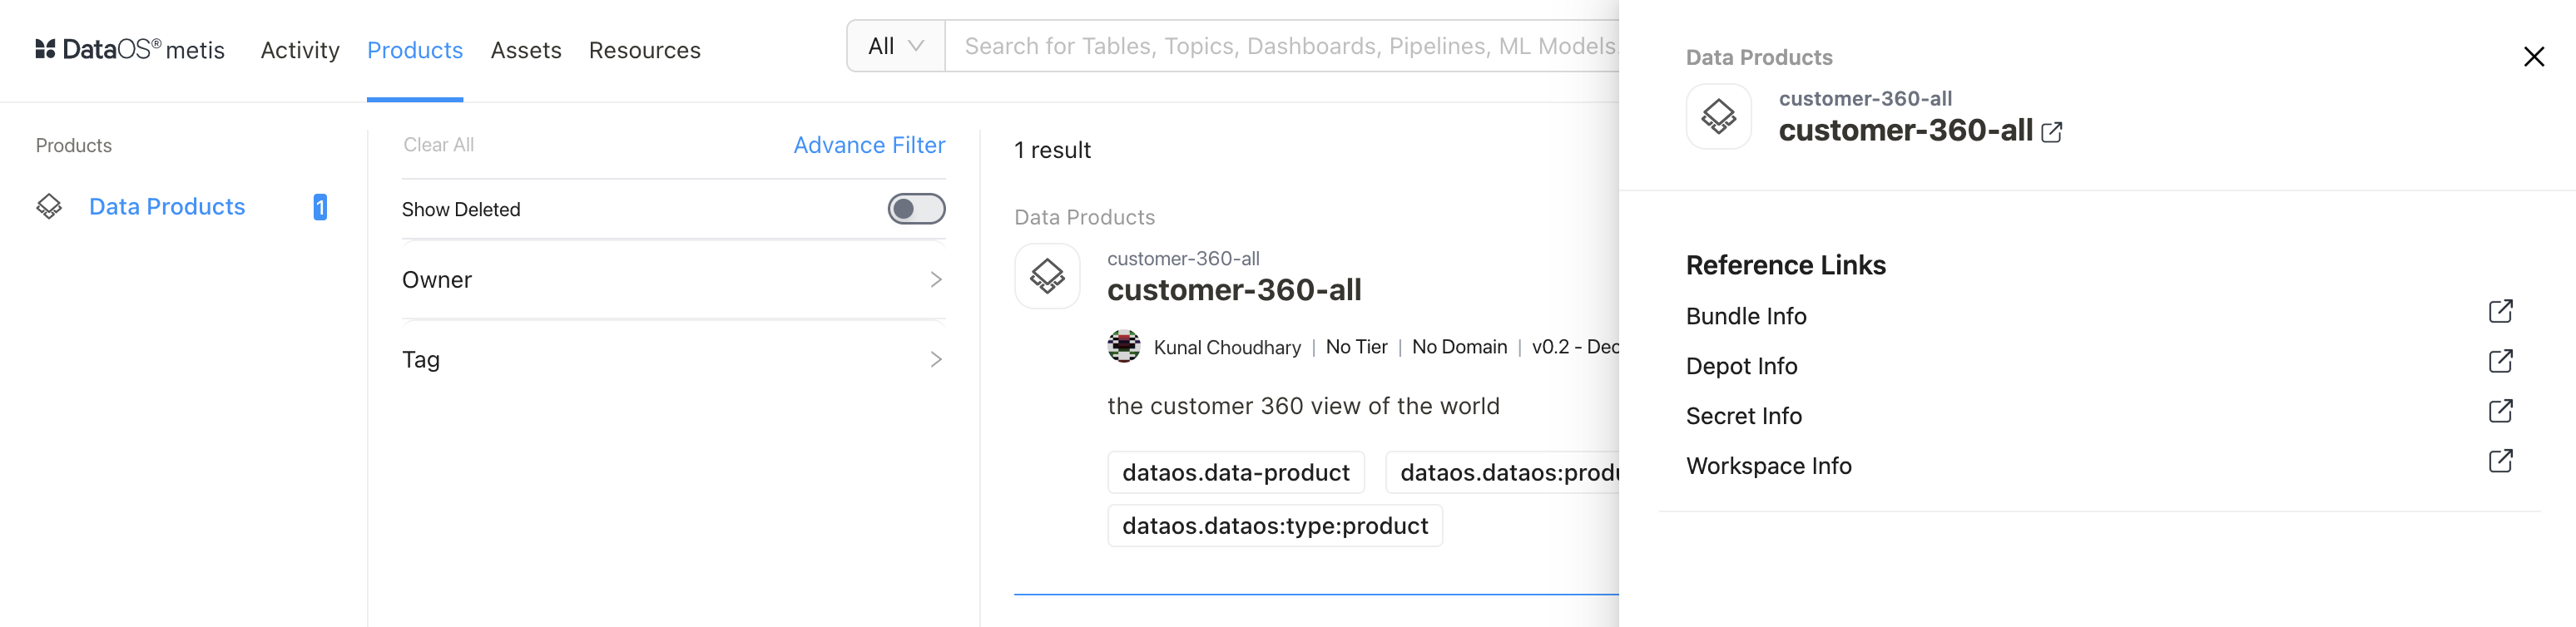The width and height of the screenshot is (2576, 627).
Task: Click the data product icon in side panel
Action: 1718,116
